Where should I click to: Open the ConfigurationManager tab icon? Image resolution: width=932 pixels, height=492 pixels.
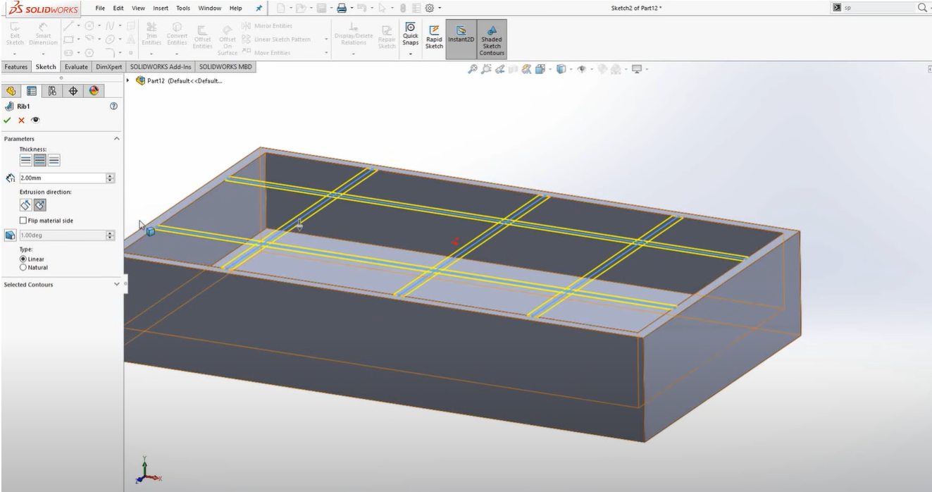[x=52, y=91]
